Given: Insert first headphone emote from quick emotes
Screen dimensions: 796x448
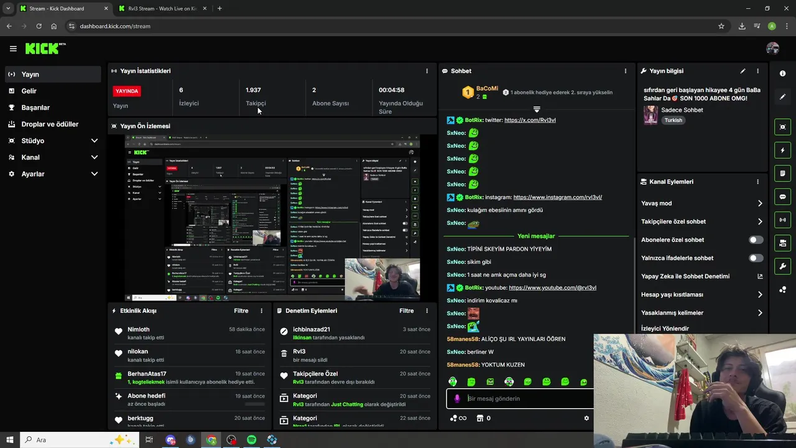Looking at the screenshot, I should tap(453, 381).
